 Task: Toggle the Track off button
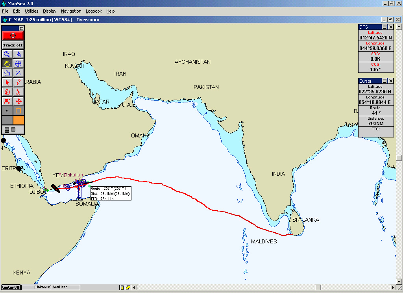13,45
